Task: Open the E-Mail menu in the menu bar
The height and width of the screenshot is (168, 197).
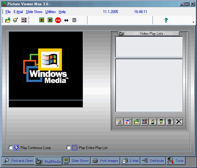Action: pyautogui.click(x=18, y=12)
